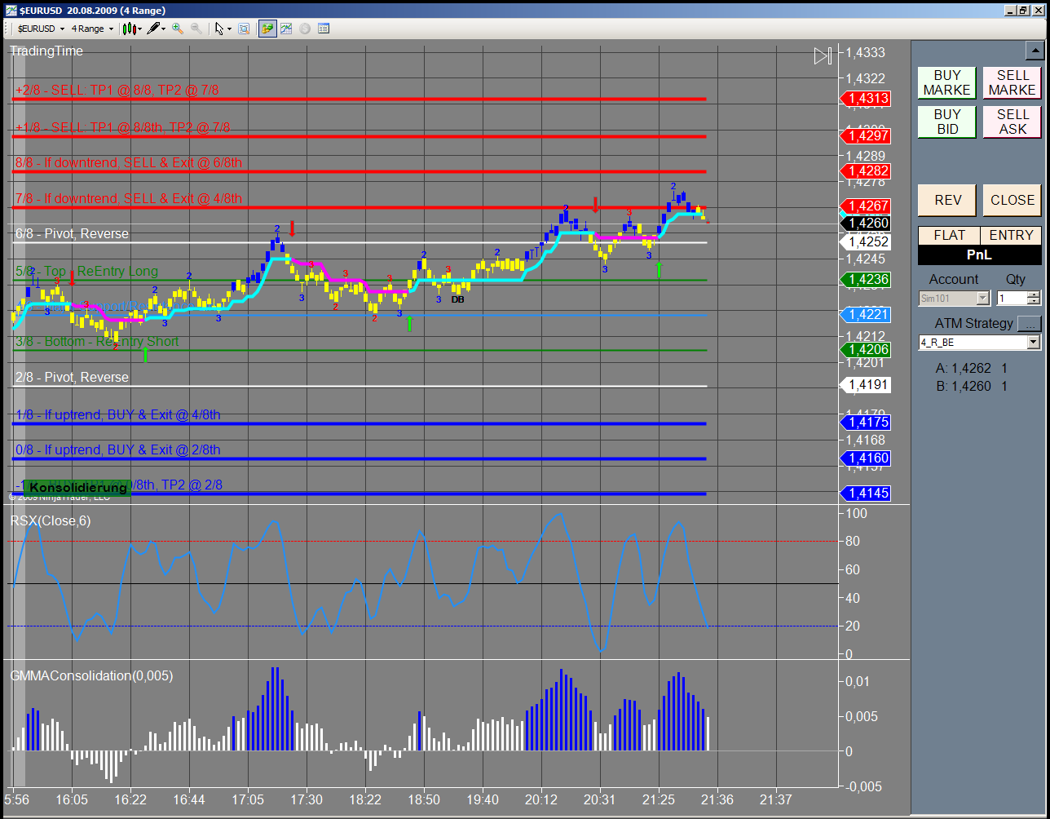Open the drawing tools pen dropdown

[x=157, y=29]
